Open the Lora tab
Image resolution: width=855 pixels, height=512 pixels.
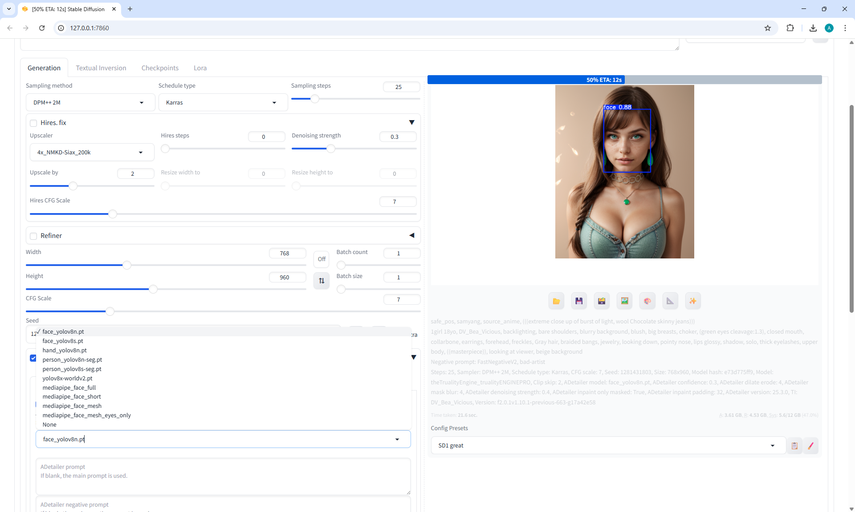(200, 68)
